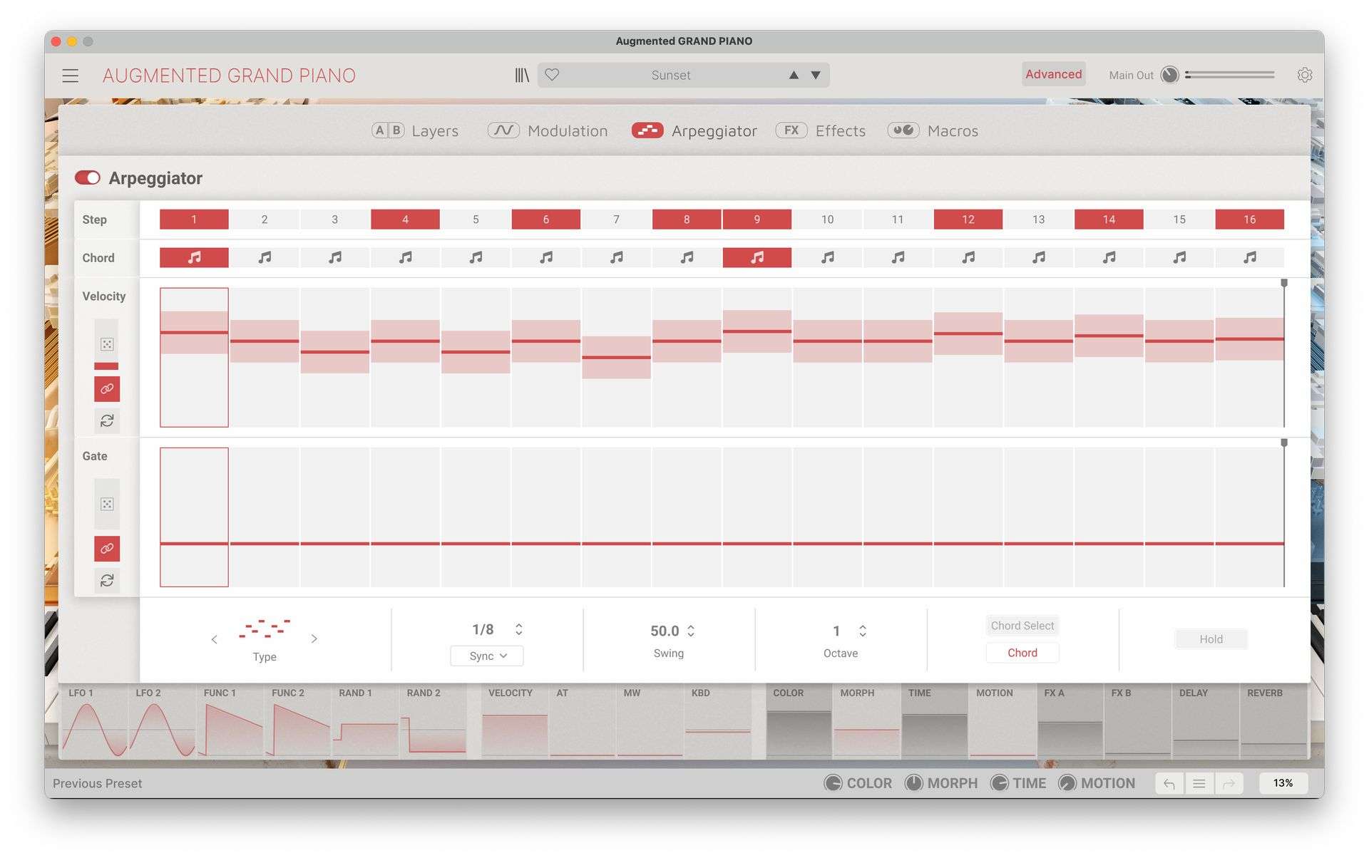Open the hamburger main menu
The height and width of the screenshot is (858, 1369).
pos(70,76)
